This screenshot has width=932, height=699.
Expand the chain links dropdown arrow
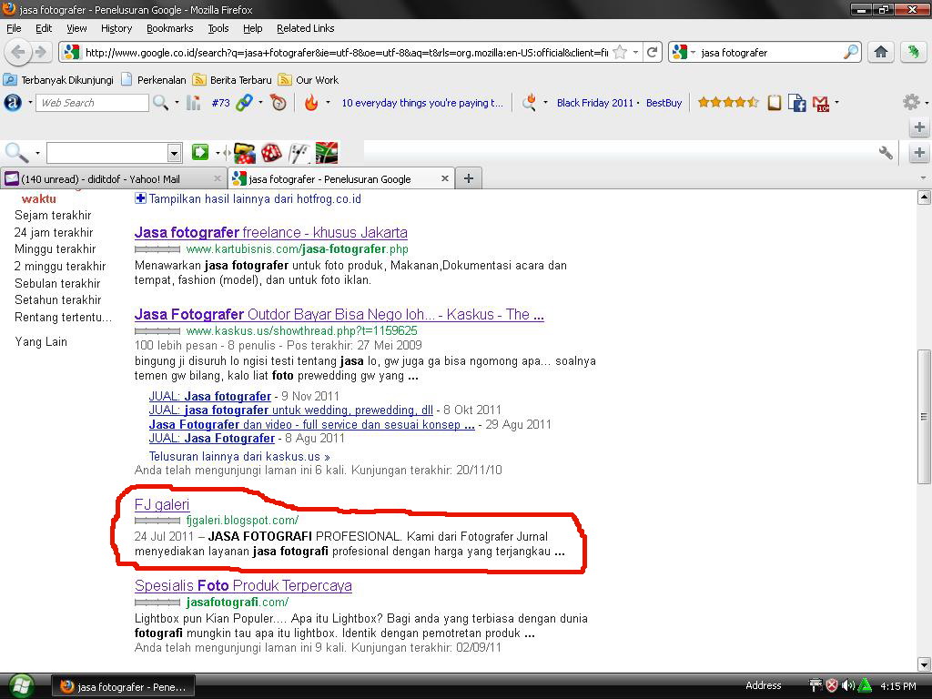point(260,102)
